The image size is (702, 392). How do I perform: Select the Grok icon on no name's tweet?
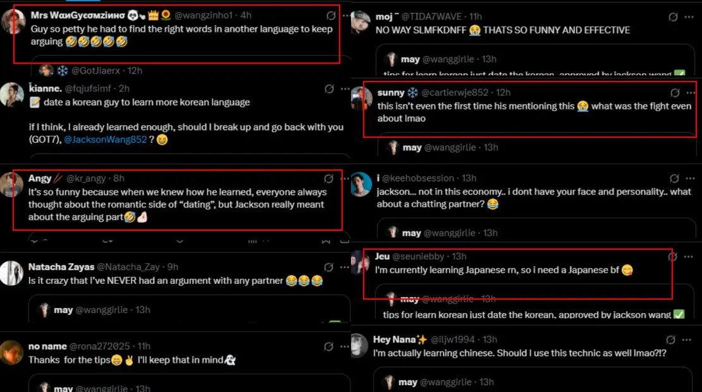(329, 346)
